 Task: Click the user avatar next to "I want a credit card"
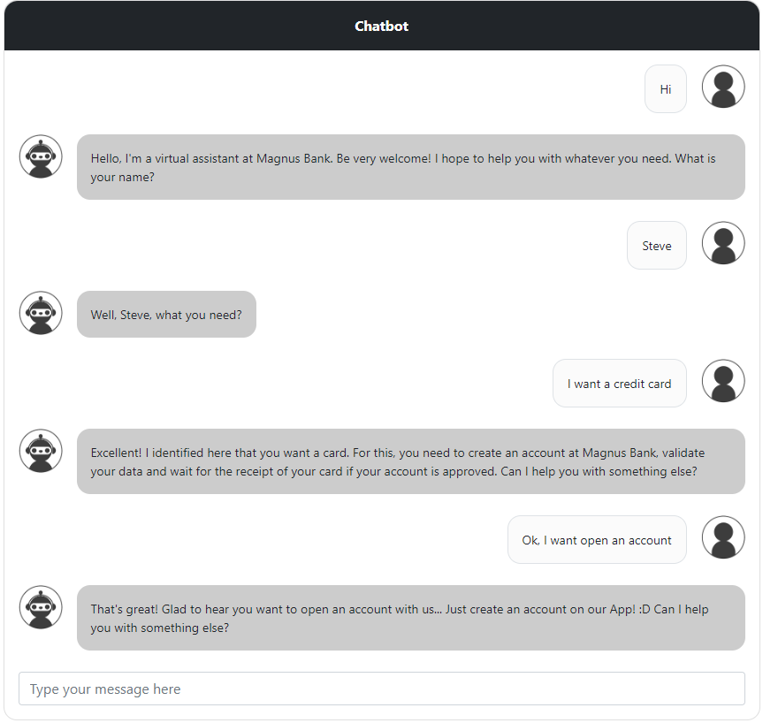(723, 381)
